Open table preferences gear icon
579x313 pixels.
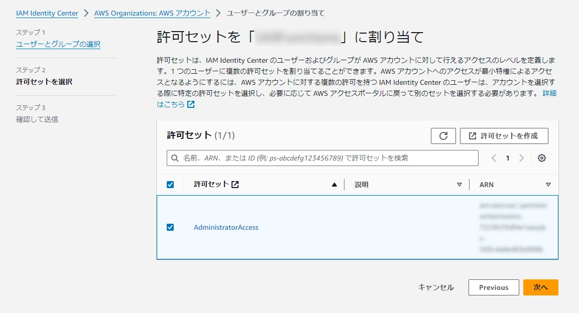coord(542,158)
